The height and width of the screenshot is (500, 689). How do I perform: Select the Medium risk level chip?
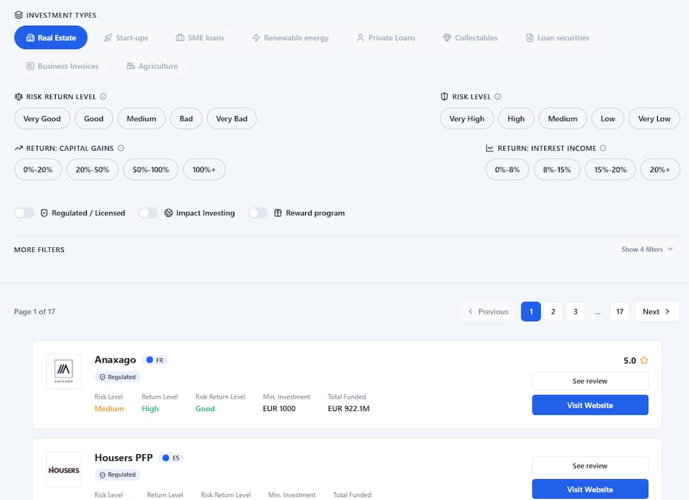pos(563,119)
